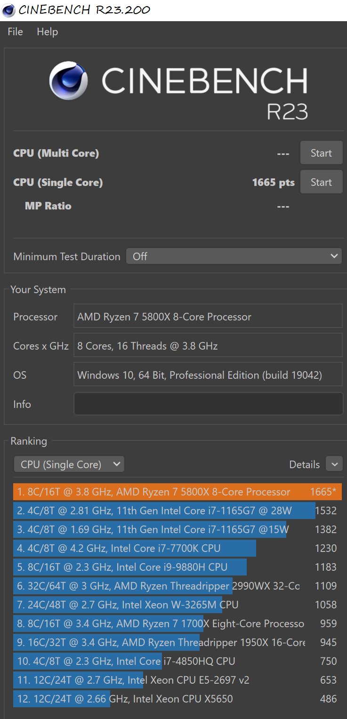Select ranking row 10 Core i7-4850HQ

pyautogui.click(x=178, y=661)
